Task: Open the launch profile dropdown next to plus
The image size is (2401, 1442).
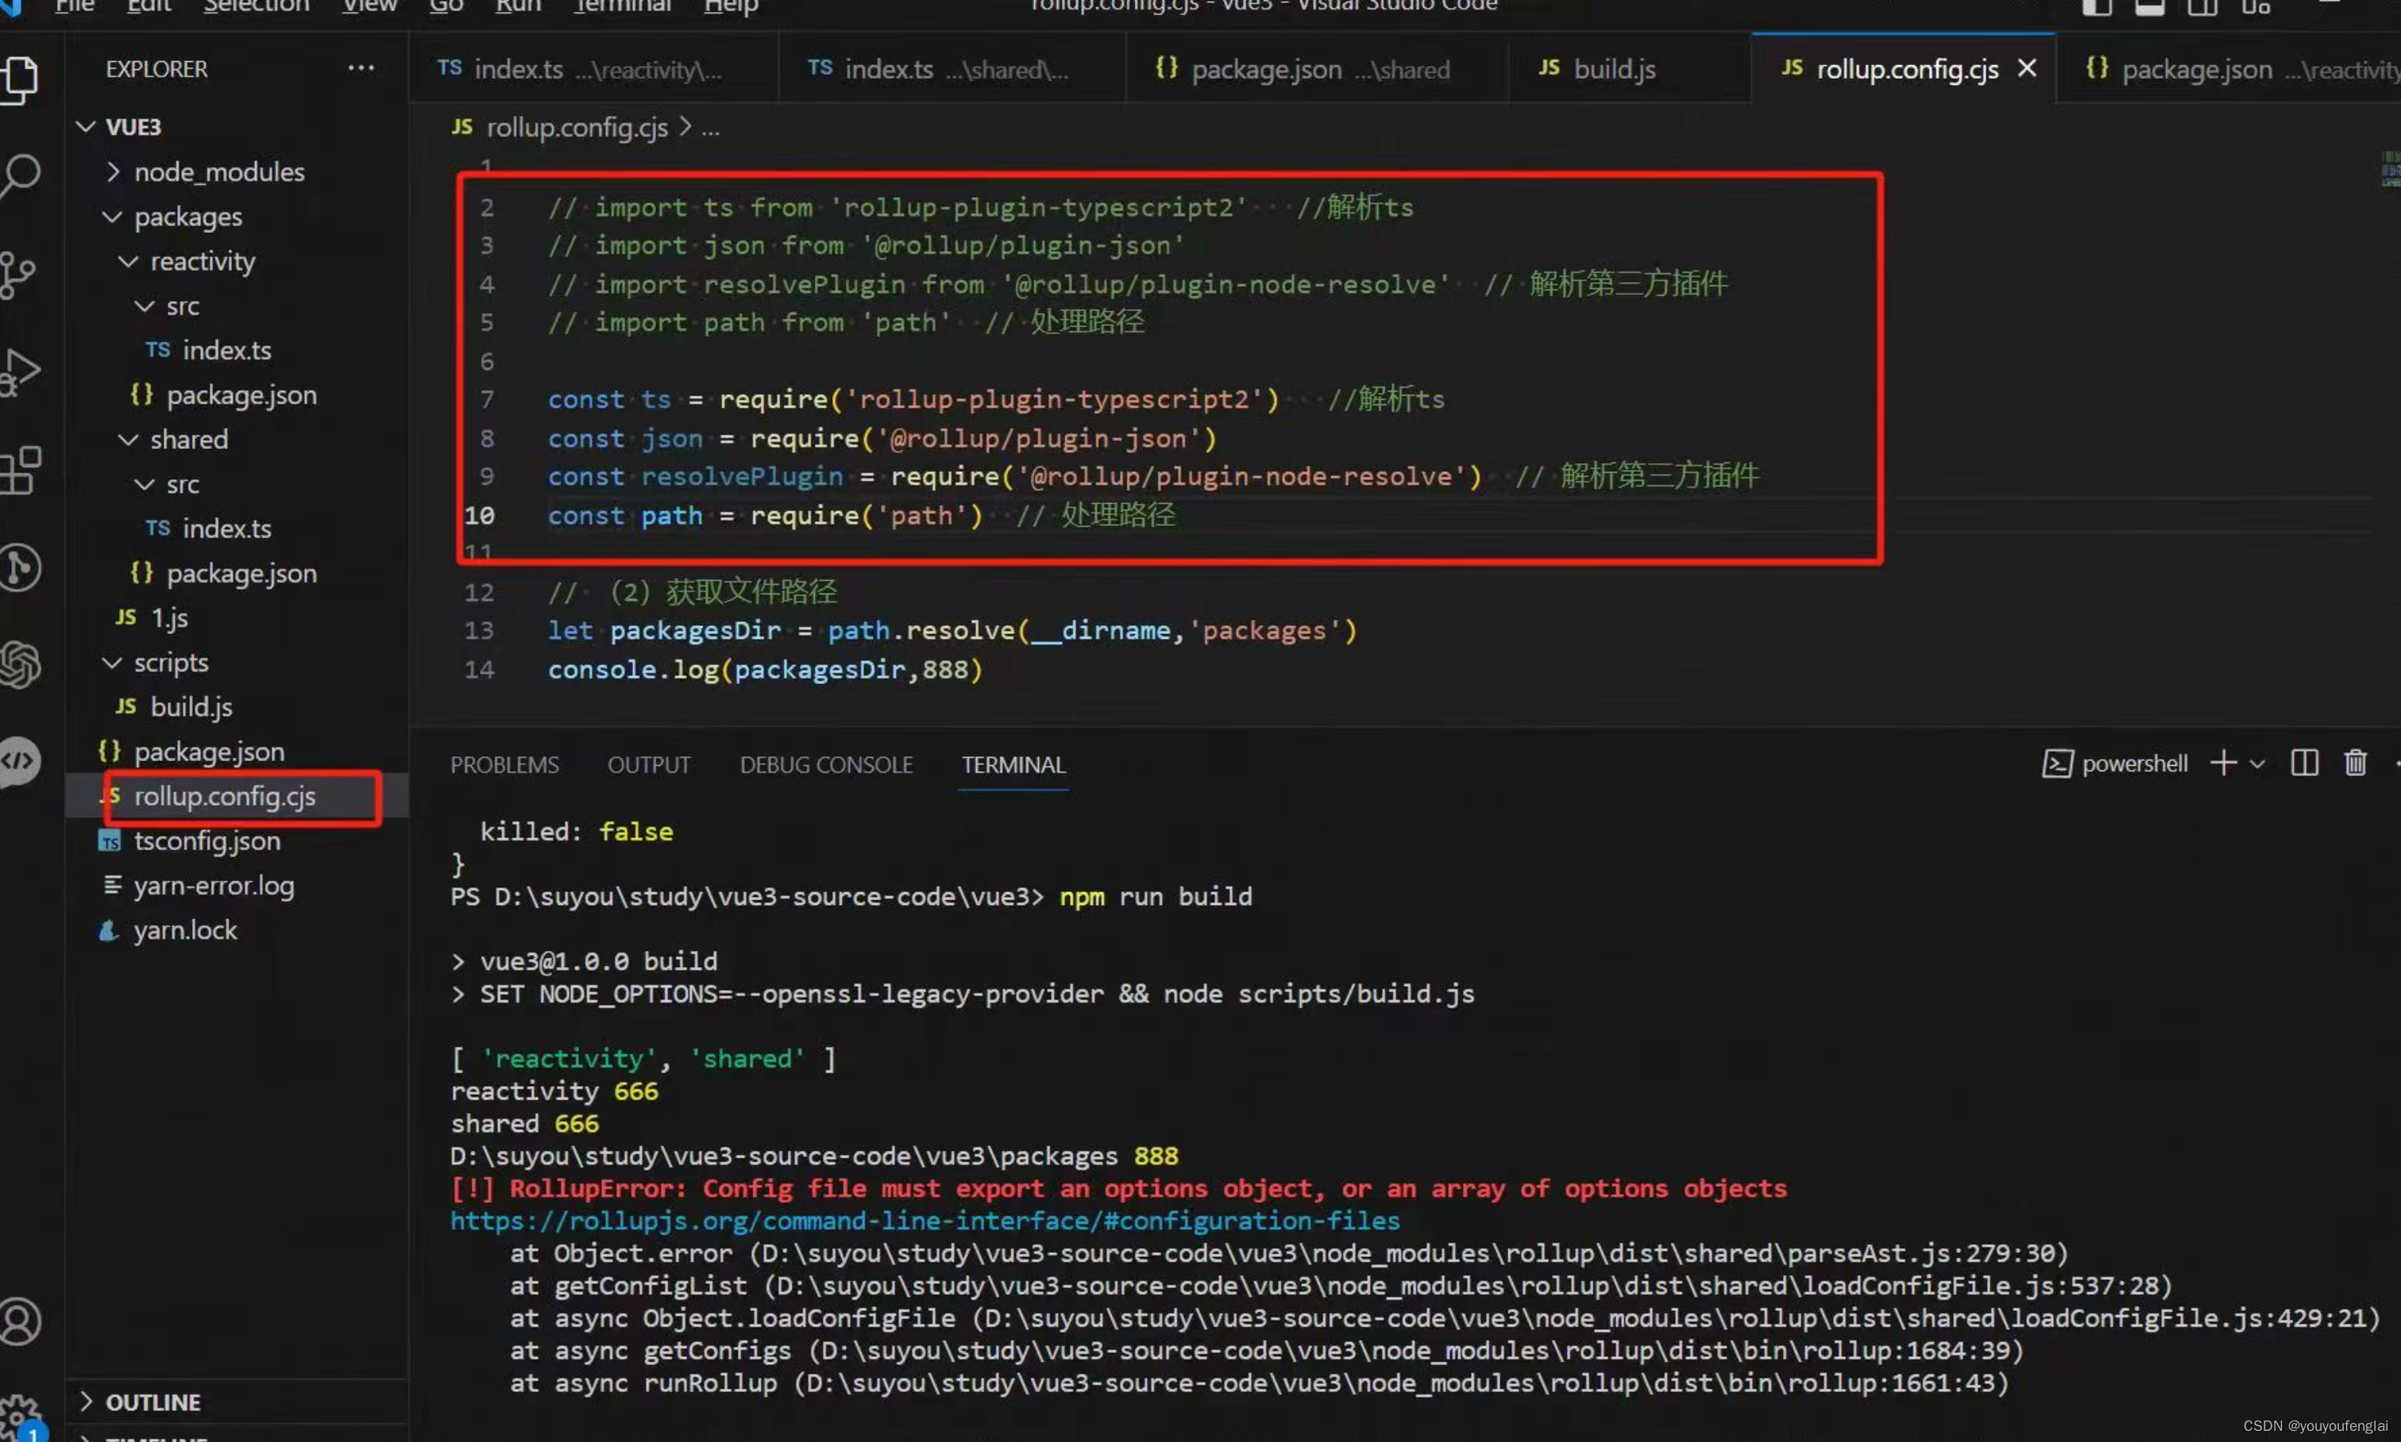Action: coord(2258,764)
